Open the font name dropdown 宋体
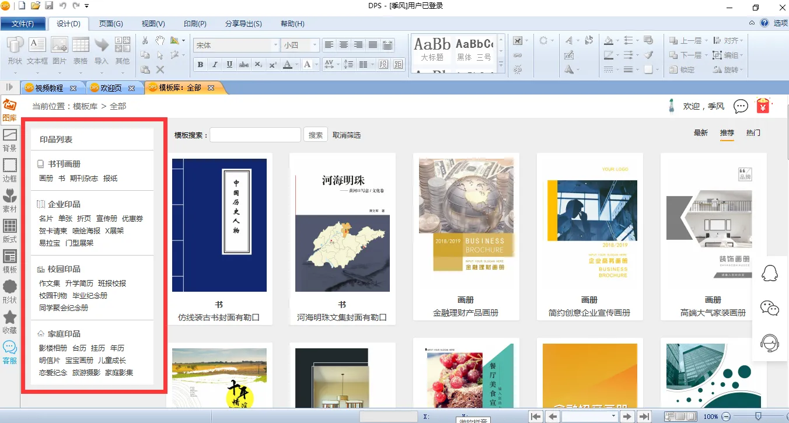This screenshot has height=423, width=789. [x=275, y=45]
